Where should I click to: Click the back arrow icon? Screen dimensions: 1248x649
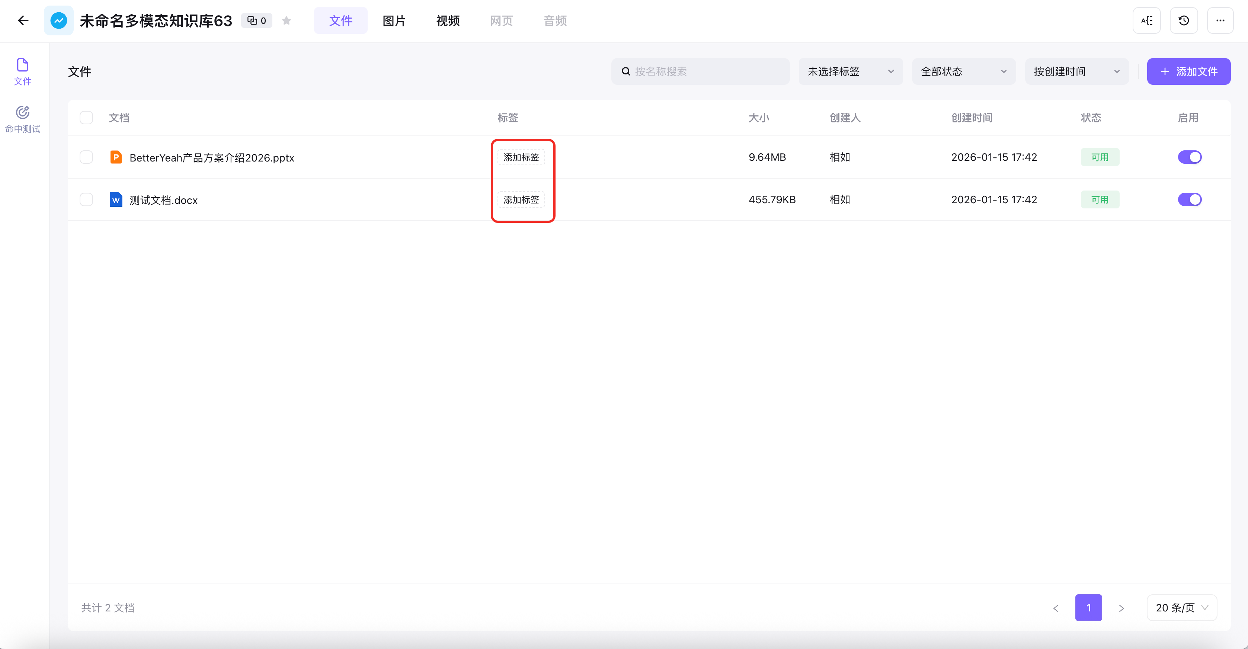(23, 20)
